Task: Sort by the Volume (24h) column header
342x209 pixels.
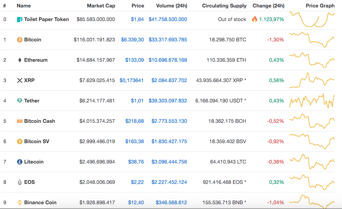Action: coord(172,6)
